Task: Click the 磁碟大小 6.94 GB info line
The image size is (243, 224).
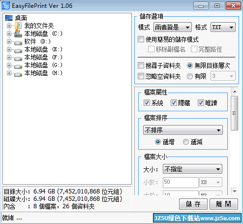Action: tap(63, 199)
